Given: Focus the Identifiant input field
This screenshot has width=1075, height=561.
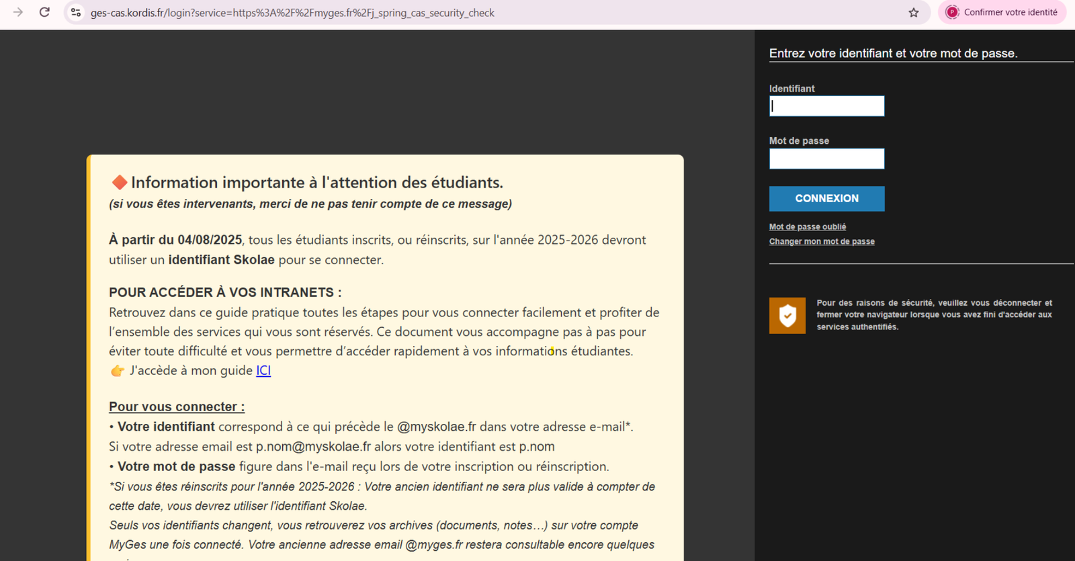Looking at the screenshot, I should pos(826,106).
